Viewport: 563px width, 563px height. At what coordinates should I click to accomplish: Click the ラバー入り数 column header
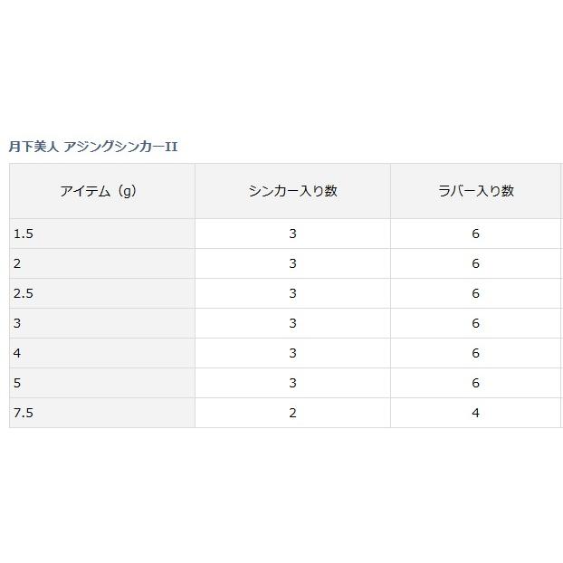pyautogui.click(x=475, y=191)
